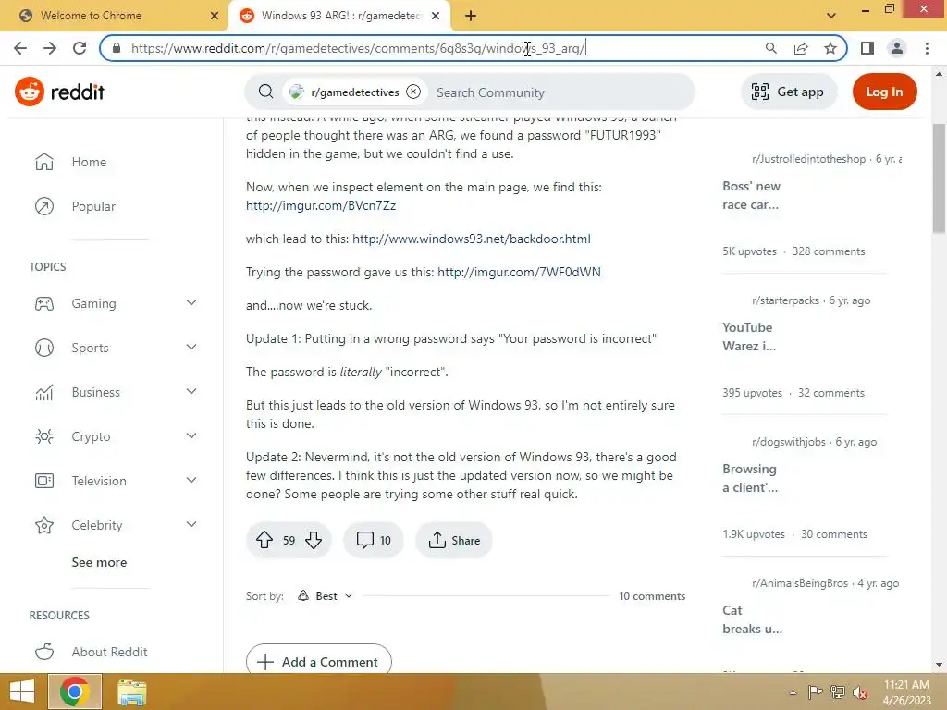This screenshot has height=710, width=947.
Task: Click the Chrome taskbar icon
Action: (x=75, y=692)
